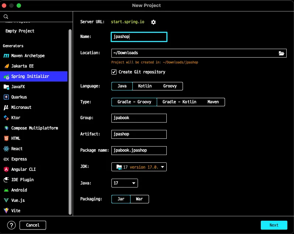Select Vue.js generator label

pos(18,200)
